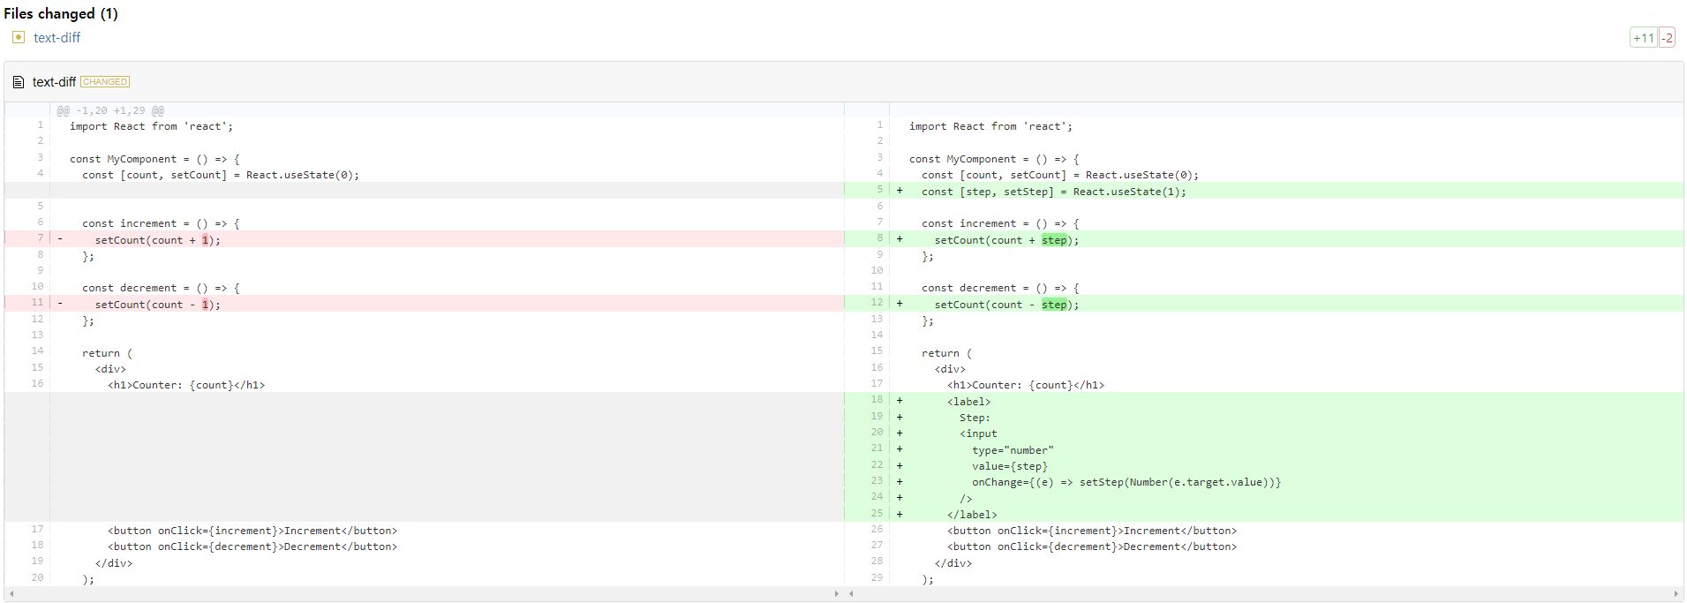The image size is (1687, 603).
Task: Click left arrow of the right pane scrollbar
Action: [851, 594]
